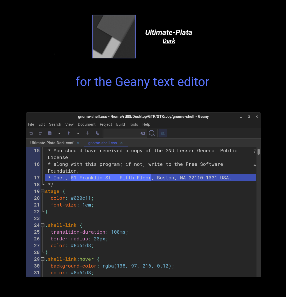This screenshot has width=286, height=297.
Task: Open the Search menu
Action: (x=55, y=124)
